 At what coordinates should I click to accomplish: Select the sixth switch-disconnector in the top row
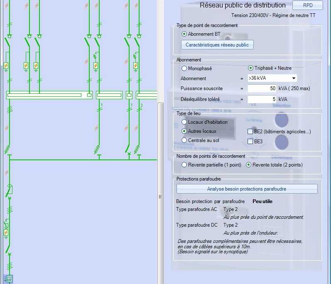point(127,41)
